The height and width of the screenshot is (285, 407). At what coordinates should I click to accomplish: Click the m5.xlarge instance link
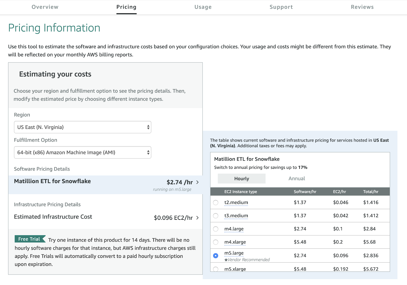click(235, 269)
